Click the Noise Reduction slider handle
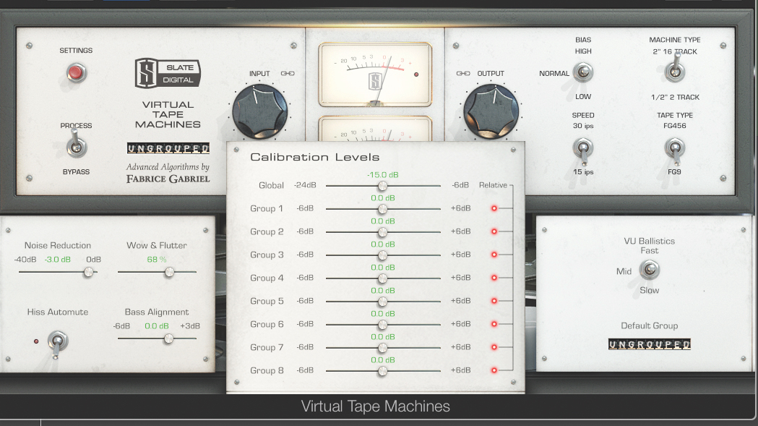 88,273
